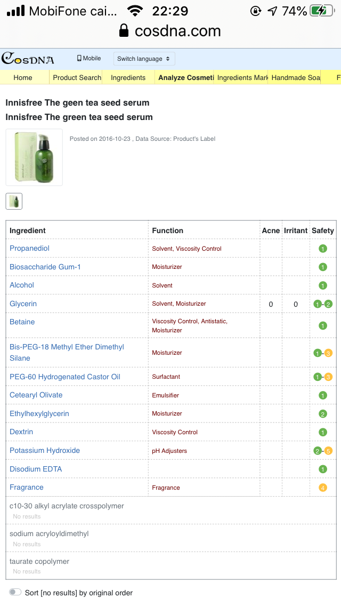Screen dimensions: 341x606
Task: Open the Ingredients menu item
Action: 128,77
